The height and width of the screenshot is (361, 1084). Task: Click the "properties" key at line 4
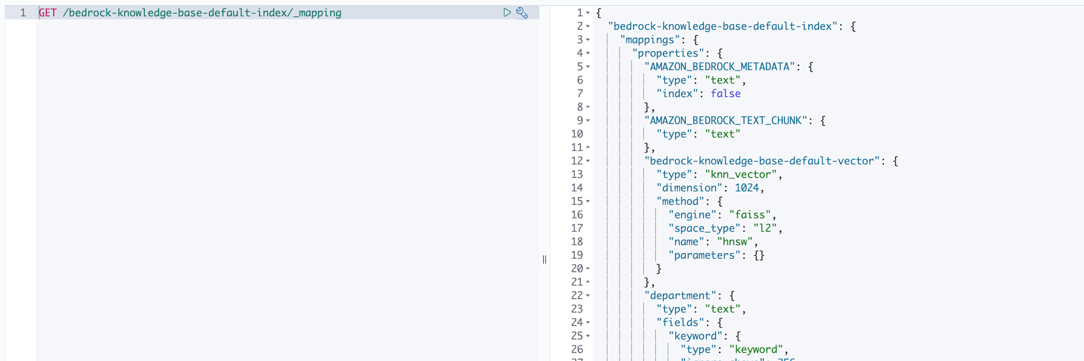coord(668,54)
